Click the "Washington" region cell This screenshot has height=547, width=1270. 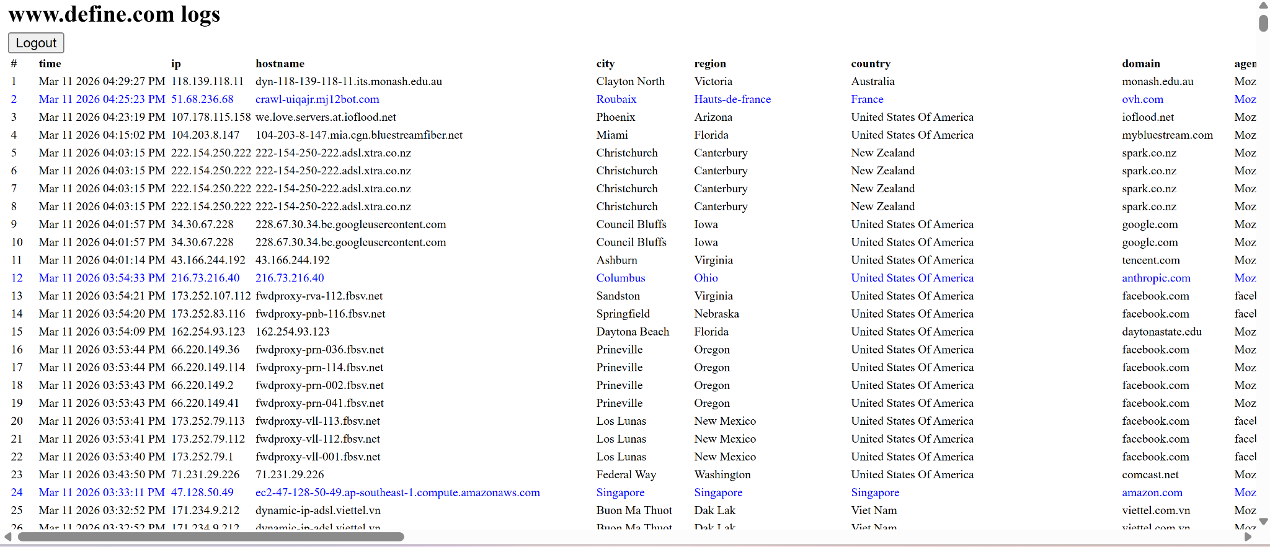722,475
